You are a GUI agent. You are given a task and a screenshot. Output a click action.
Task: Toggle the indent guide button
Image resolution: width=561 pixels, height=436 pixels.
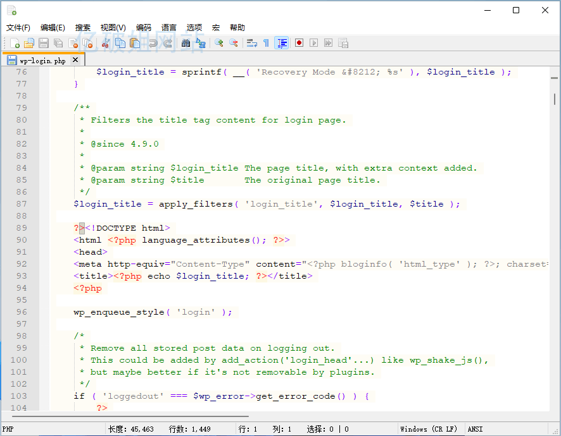[x=282, y=43]
